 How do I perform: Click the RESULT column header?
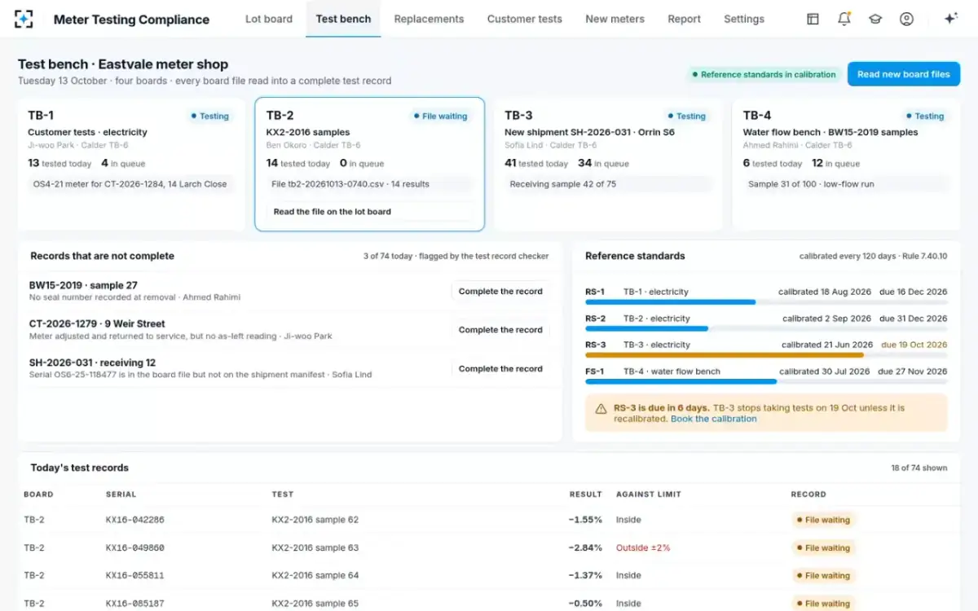(x=585, y=495)
